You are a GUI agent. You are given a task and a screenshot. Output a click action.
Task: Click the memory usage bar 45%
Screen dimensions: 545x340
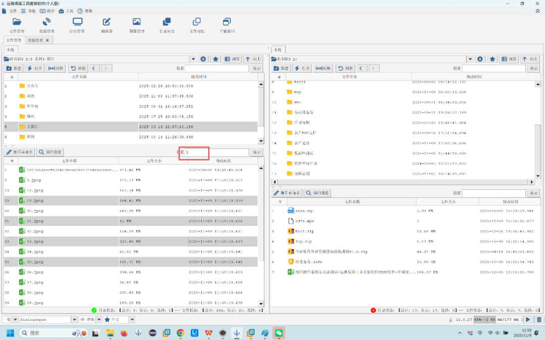coord(498,319)
